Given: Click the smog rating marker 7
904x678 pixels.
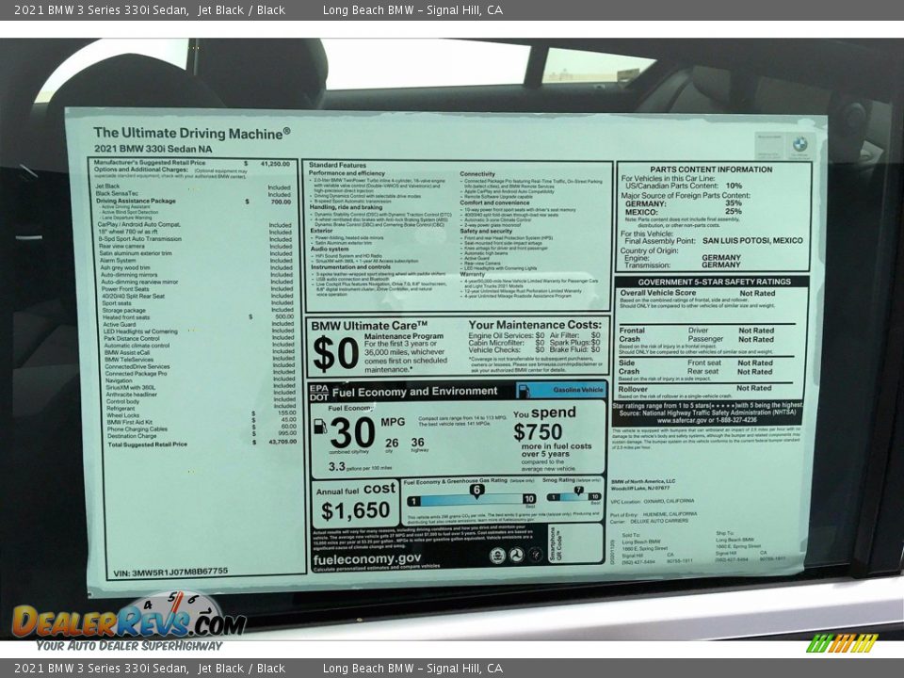Looking at the screenshot, I should tap(579, 491).
